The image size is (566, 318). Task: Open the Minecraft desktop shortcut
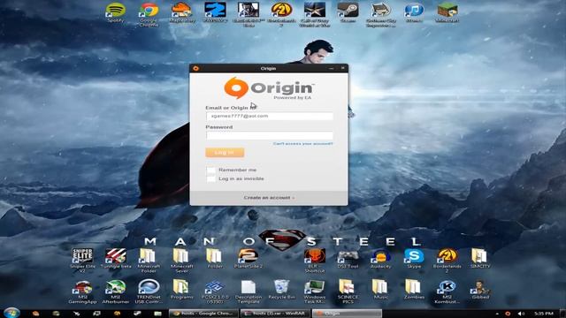pos(447,12)
